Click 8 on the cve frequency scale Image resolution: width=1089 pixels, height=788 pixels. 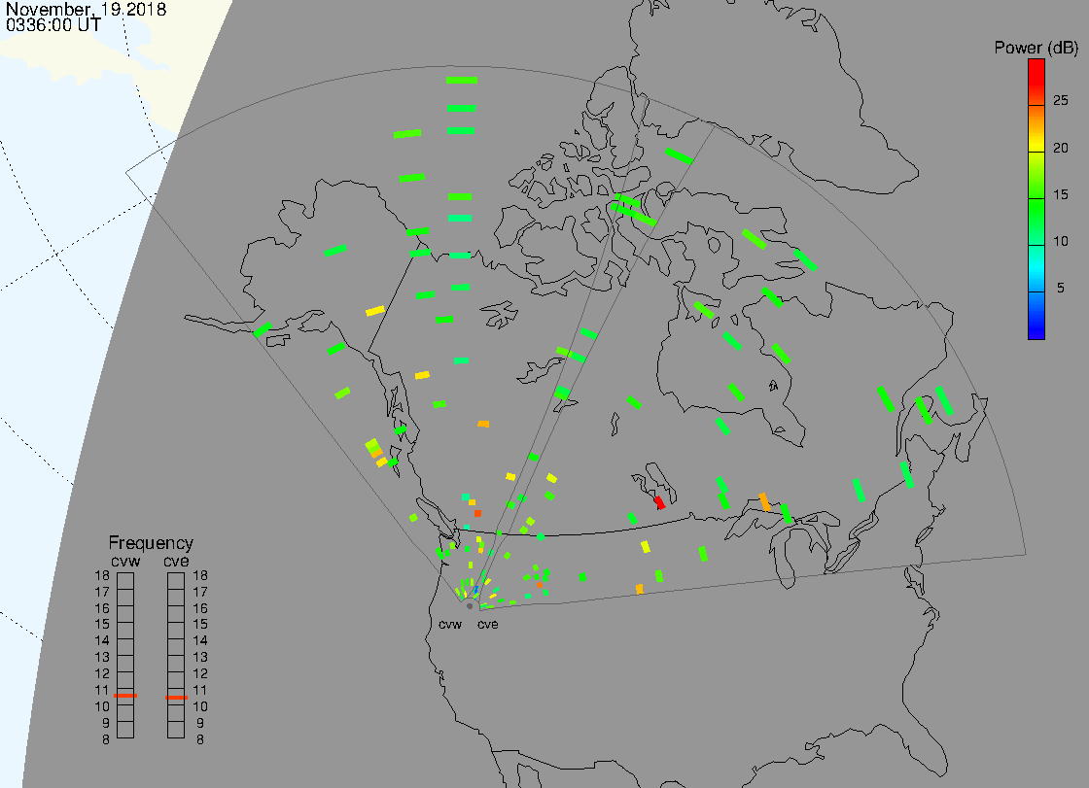click(x=200, y=739)
